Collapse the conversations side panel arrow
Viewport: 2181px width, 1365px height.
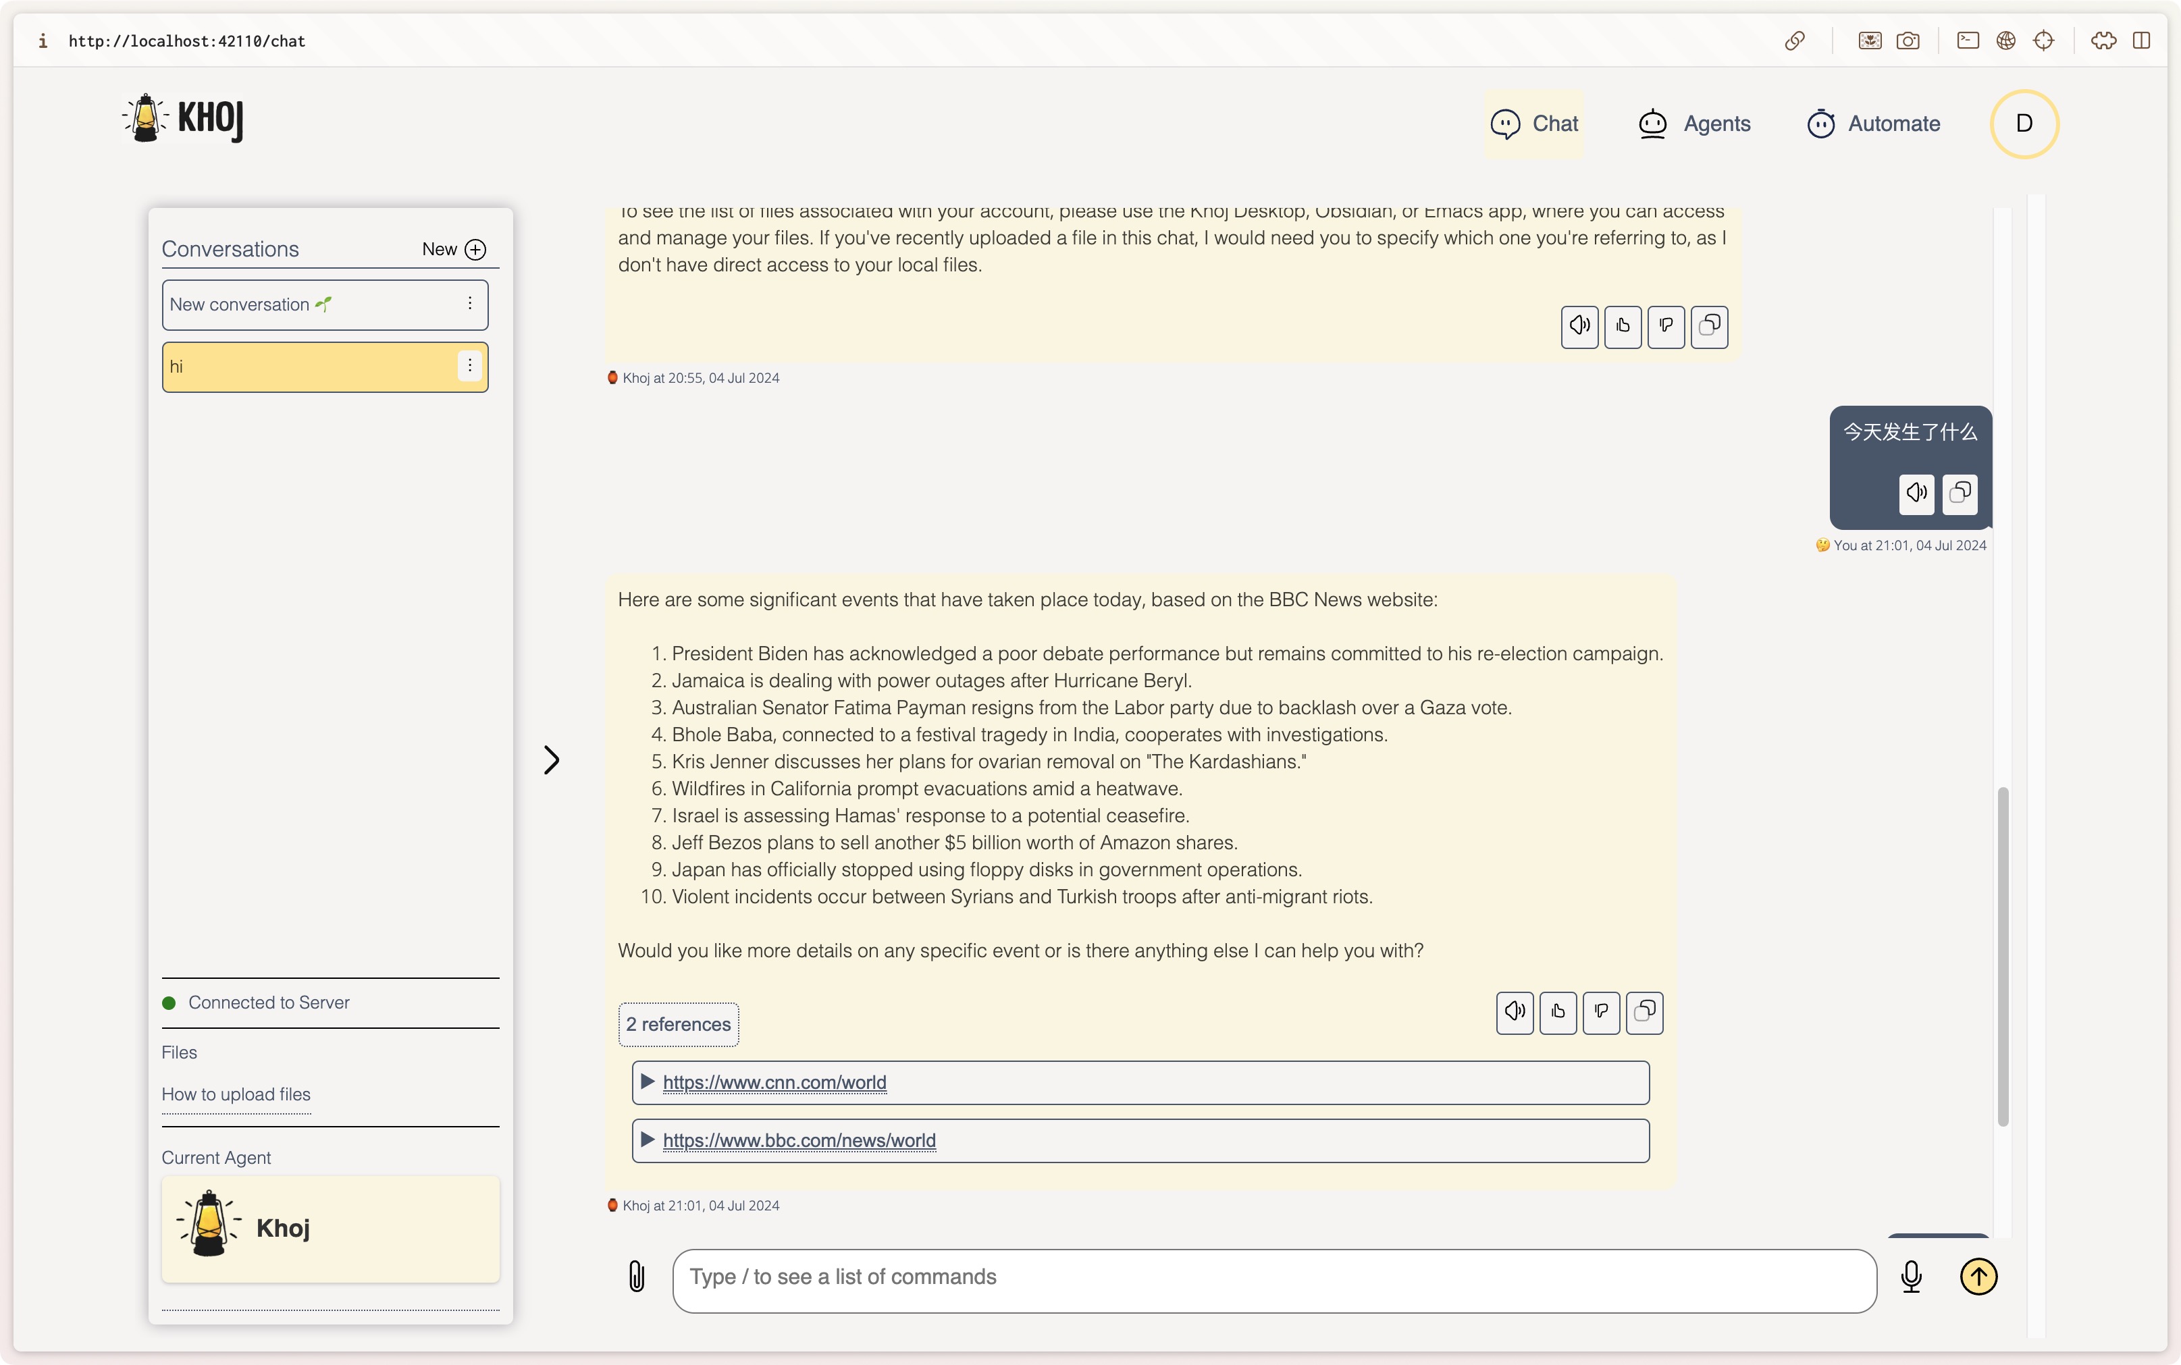552,760
